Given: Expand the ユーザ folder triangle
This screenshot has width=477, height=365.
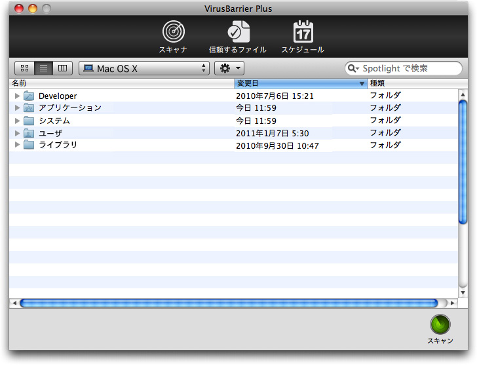Looking at the screenshot, I should coord(17,133).
